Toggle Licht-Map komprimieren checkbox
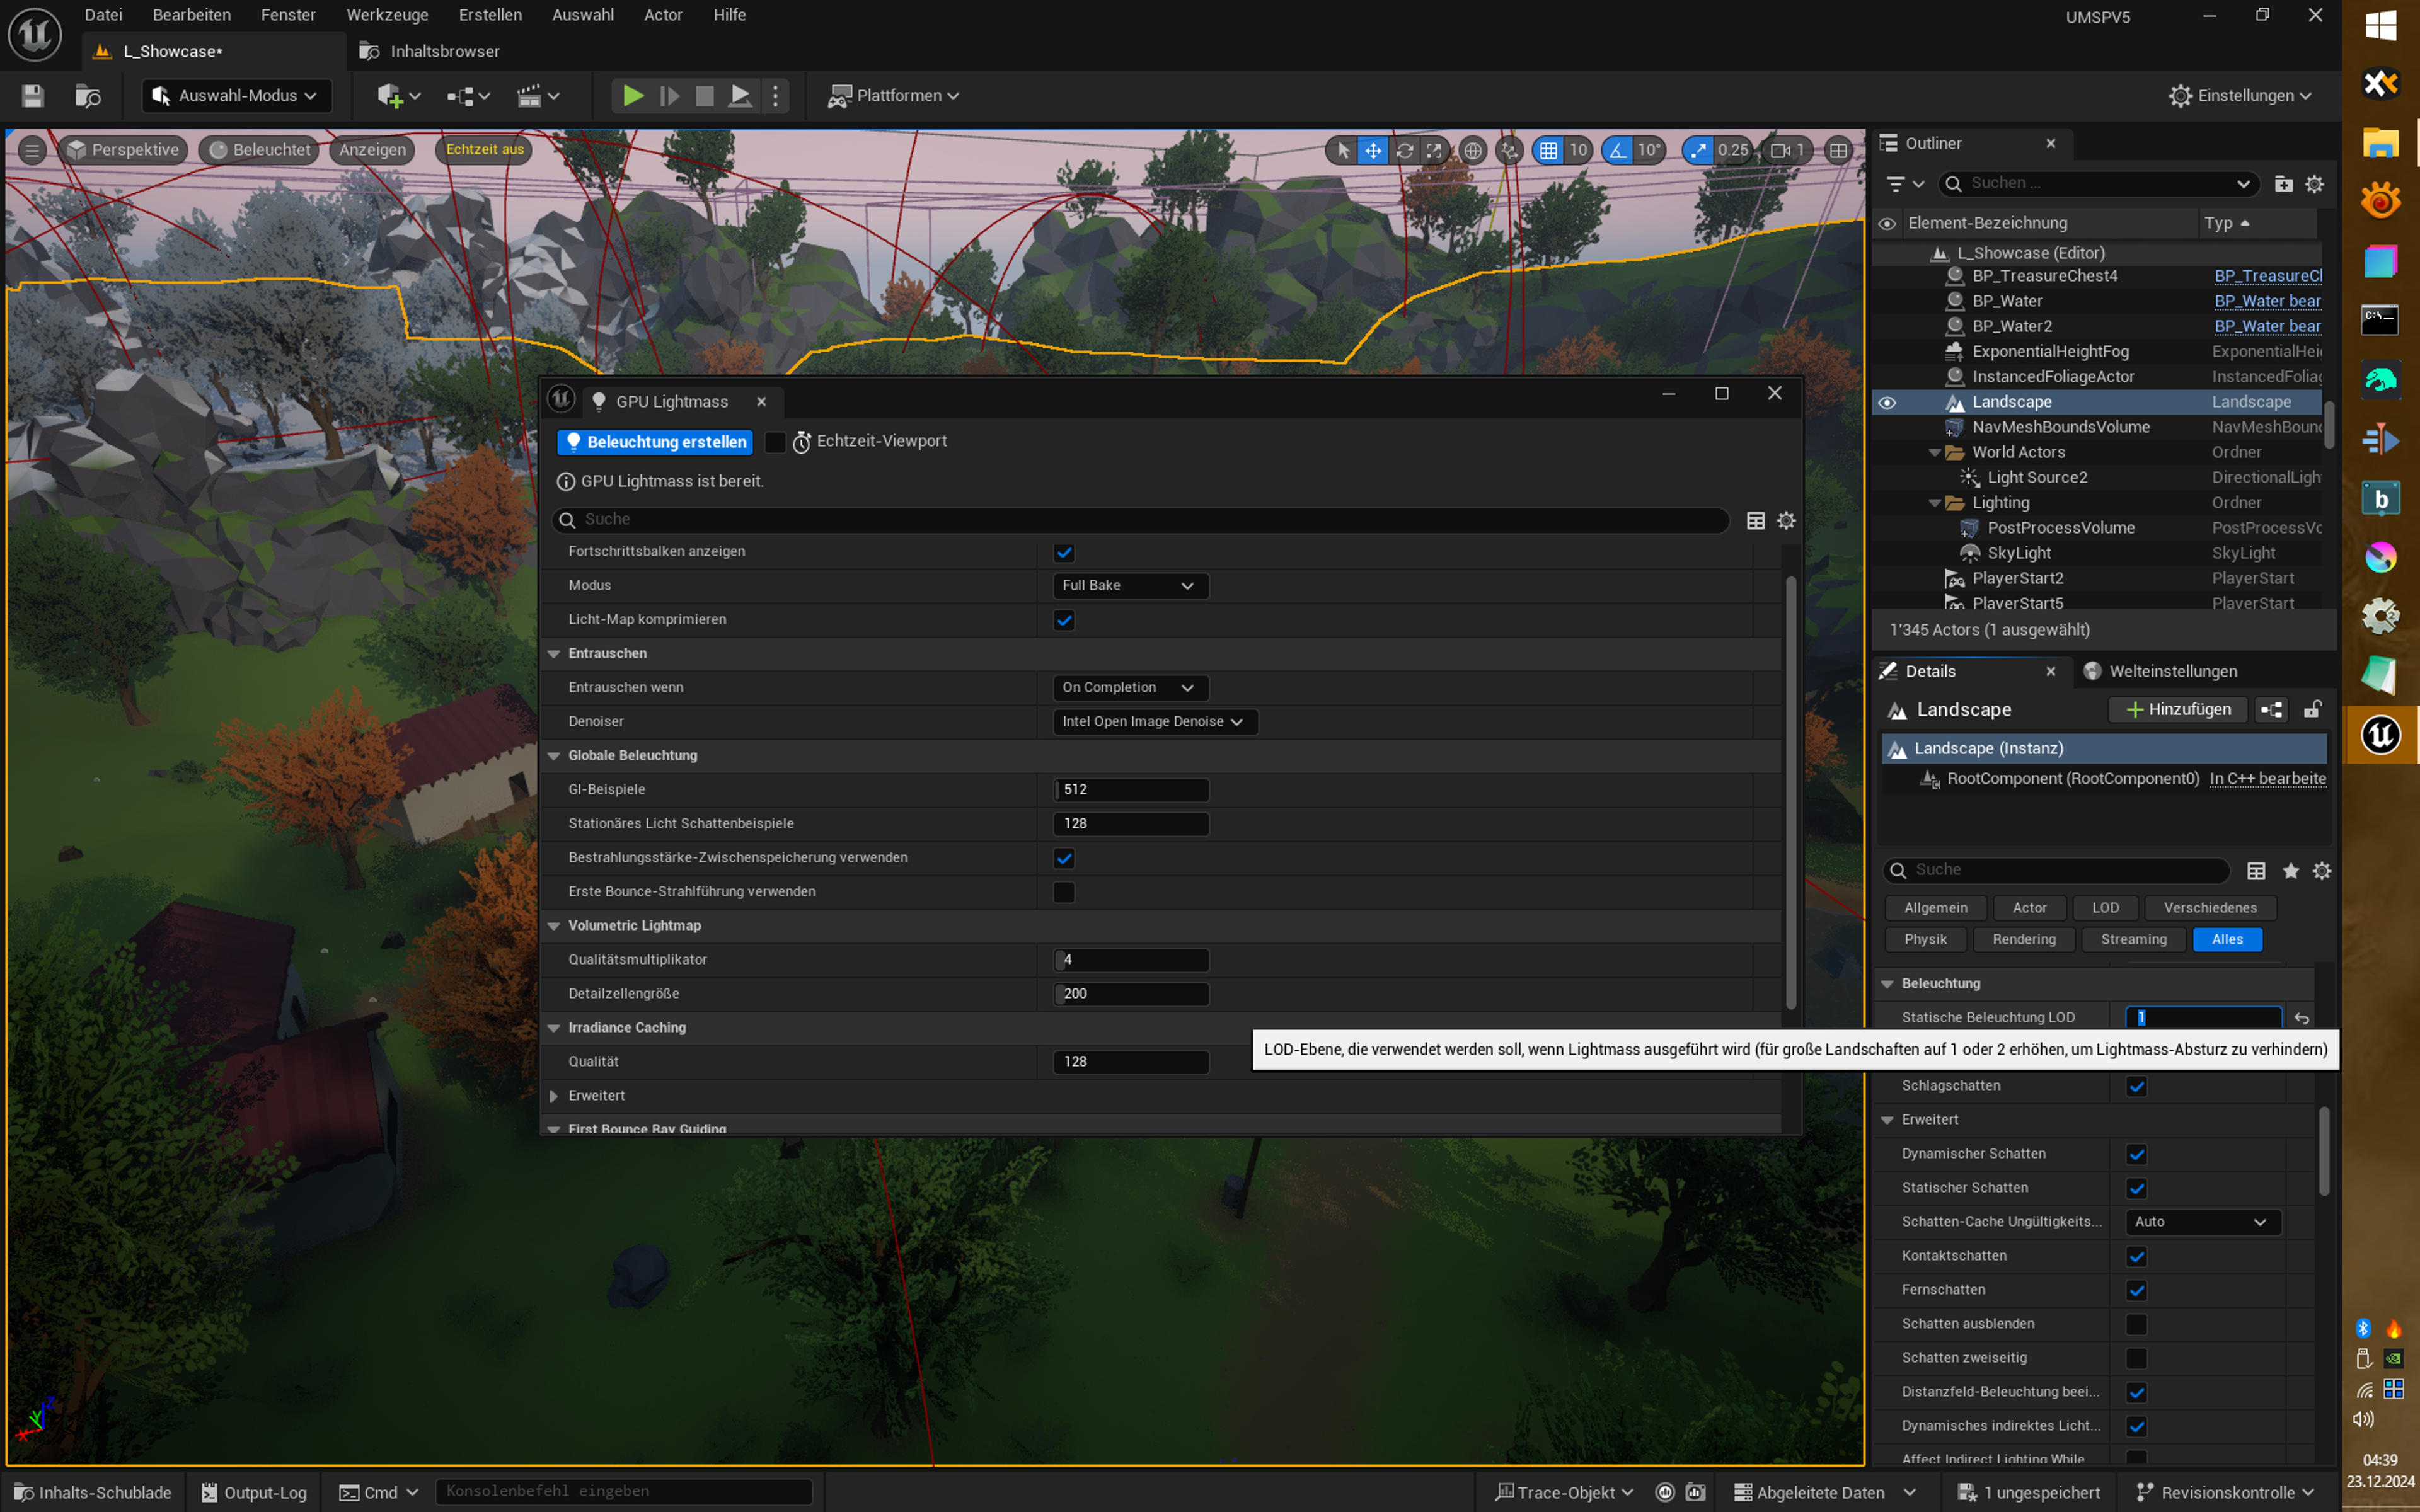Screen dimensions: 2420x1512 point(1064,620)
